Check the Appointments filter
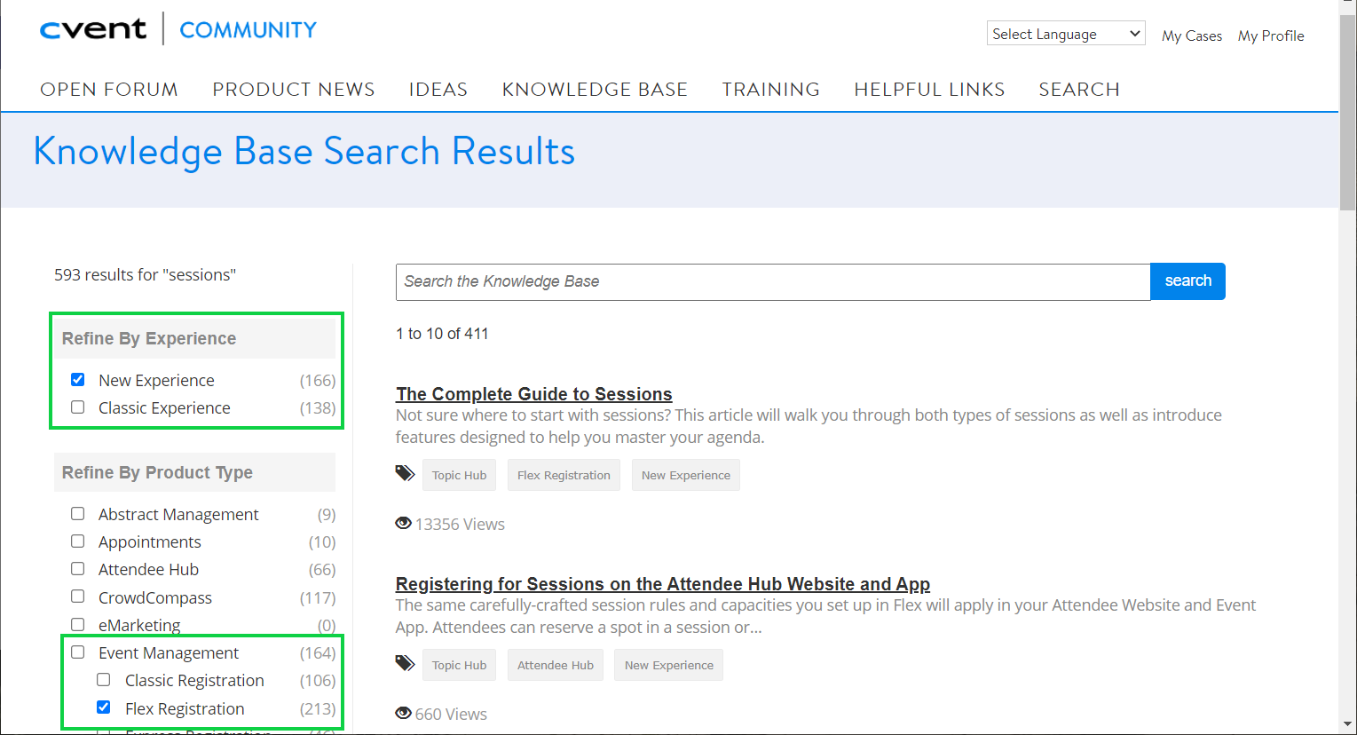Image resolution: width=1357 pixels, height=735 pixels. click(78, 541)
